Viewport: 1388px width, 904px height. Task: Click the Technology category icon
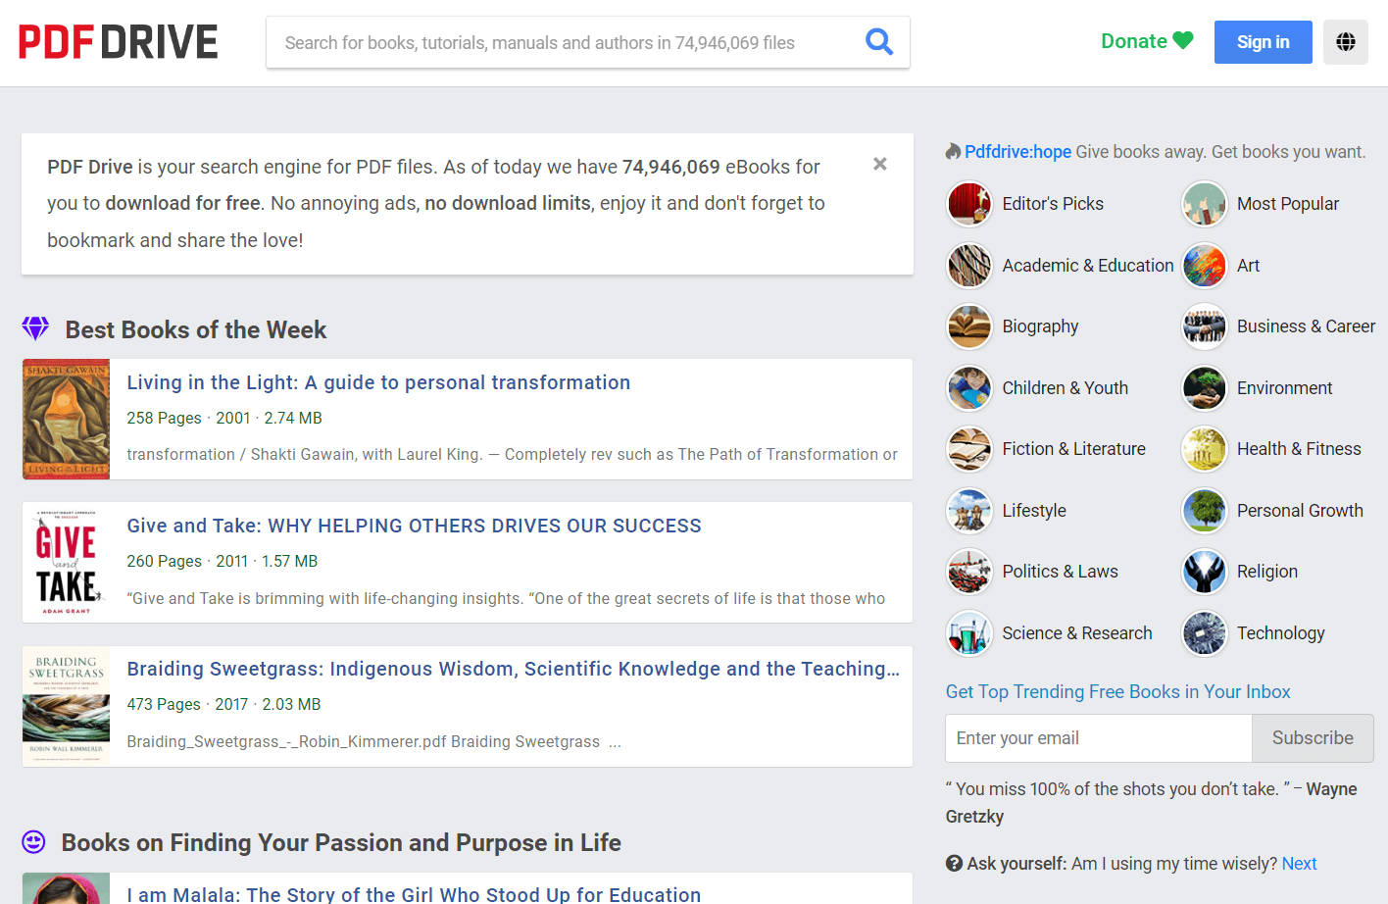click(1205, 633)
